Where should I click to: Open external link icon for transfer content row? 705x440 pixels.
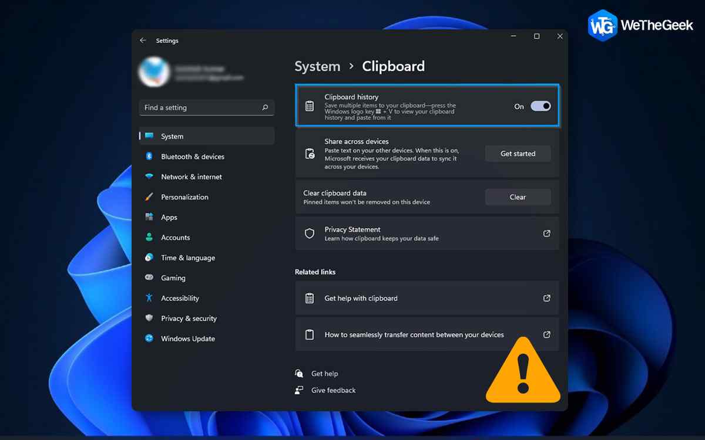547,335
